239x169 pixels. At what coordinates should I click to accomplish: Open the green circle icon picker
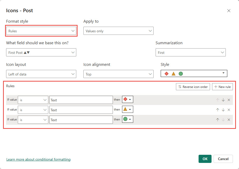(x=127, y=119)
